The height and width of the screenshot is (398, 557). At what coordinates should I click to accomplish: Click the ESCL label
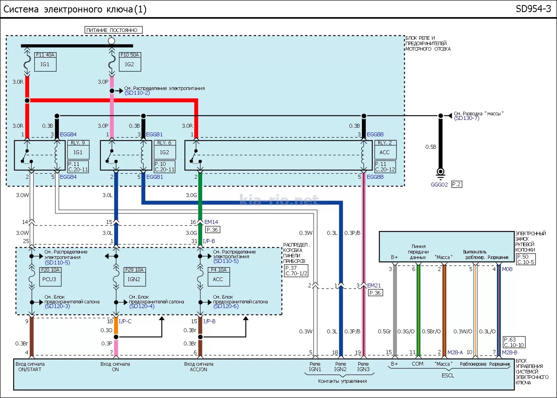pyautogui.click(x=448, y=375)
